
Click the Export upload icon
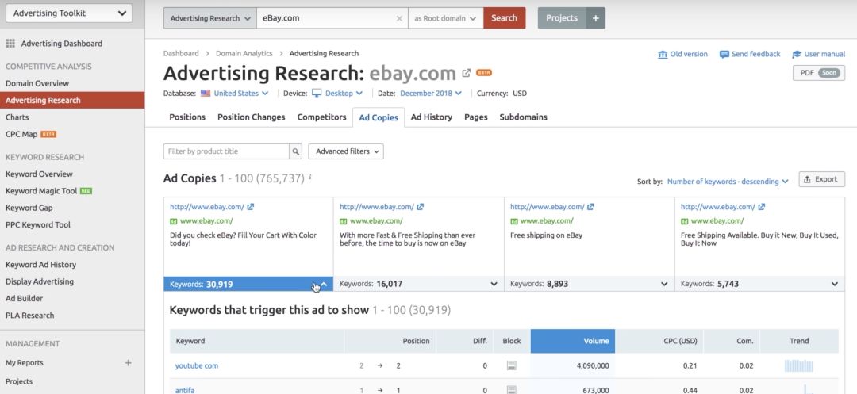click(807, 179)
